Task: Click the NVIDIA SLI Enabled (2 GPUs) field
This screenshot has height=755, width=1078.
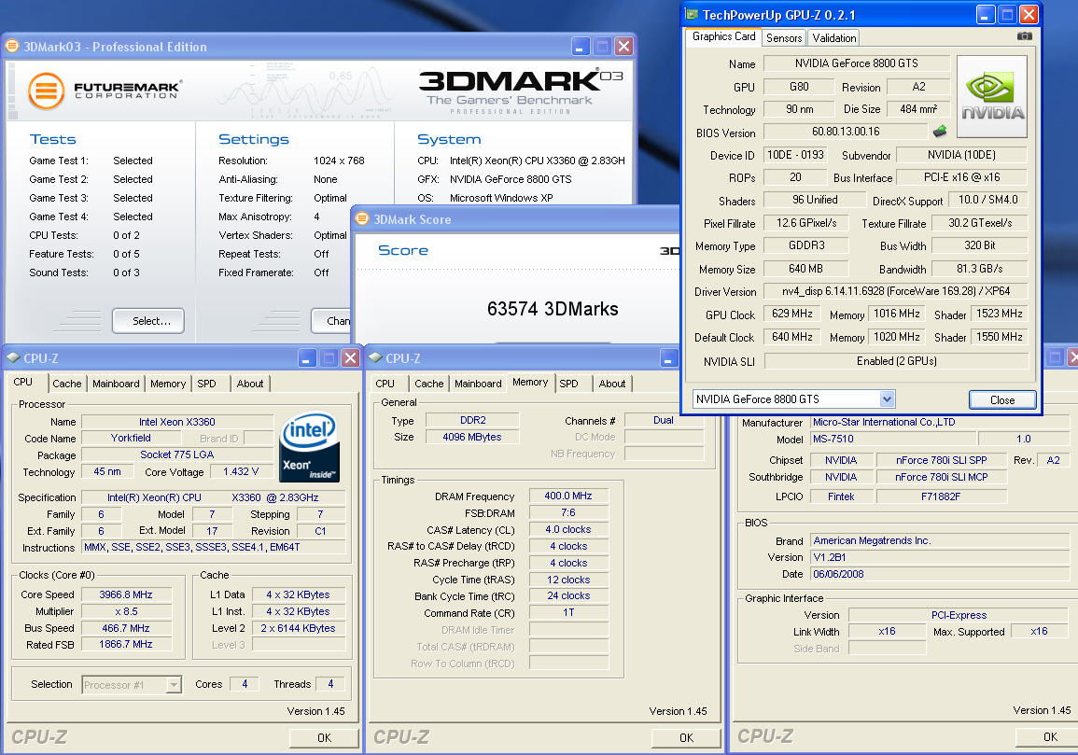Action: pos(897,361)
